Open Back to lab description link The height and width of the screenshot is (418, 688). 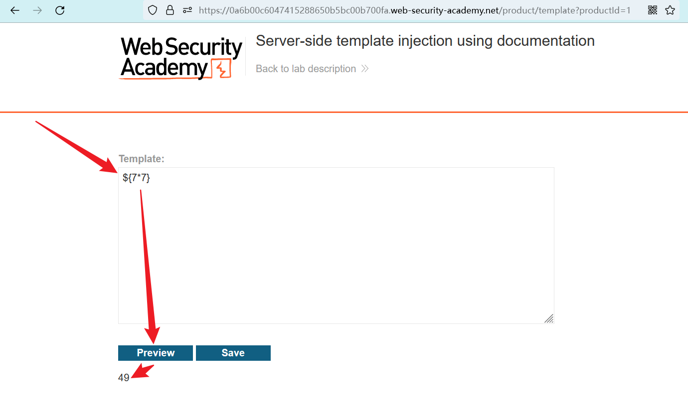coord(306,69)
